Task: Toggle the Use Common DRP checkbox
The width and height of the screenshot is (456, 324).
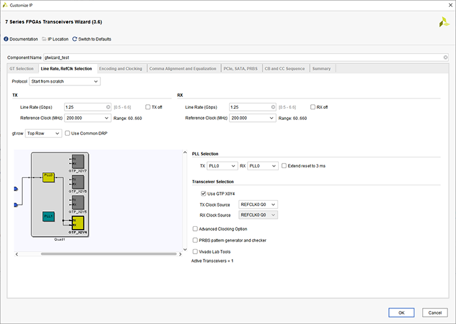Action: pyautogui.click(x=68, y=133)
